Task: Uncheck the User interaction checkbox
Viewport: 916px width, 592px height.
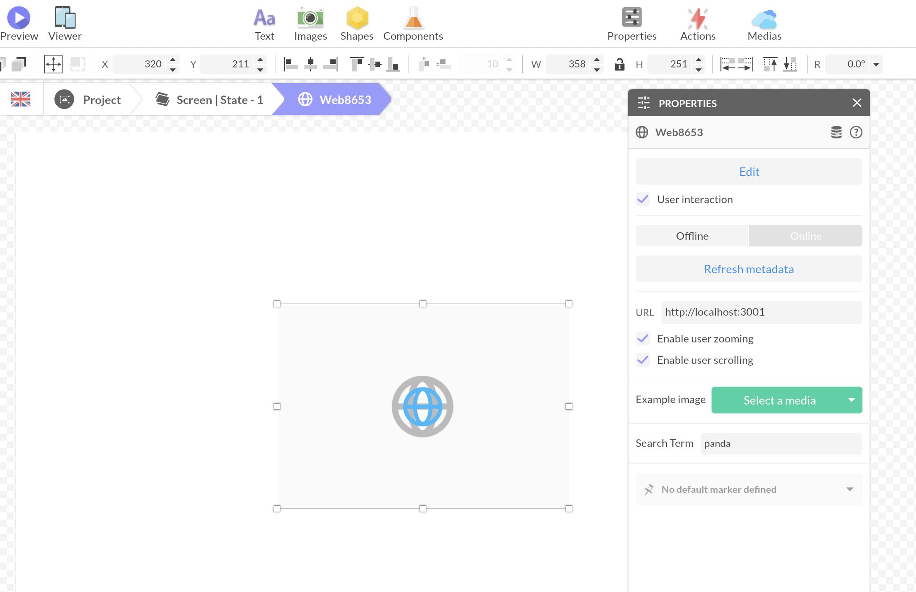Action: click(x=643, y=199)
